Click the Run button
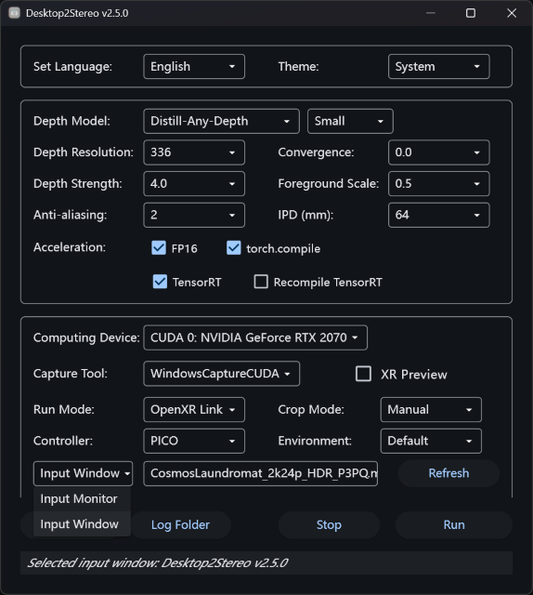The image size is (533, 595). point(454,524)
